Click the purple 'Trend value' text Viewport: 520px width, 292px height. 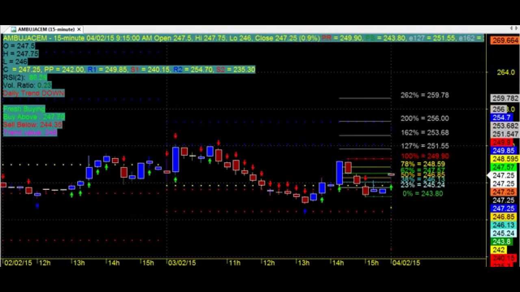click(30, 133)
